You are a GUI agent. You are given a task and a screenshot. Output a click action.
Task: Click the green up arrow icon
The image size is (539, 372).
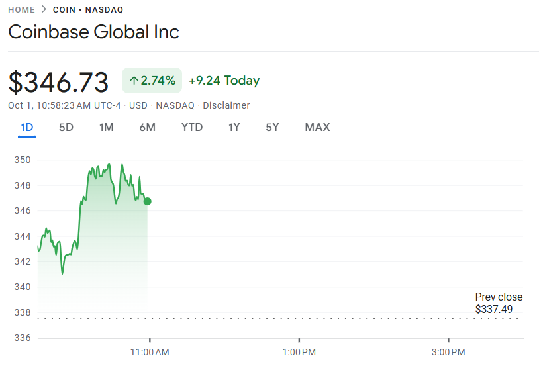134,81
